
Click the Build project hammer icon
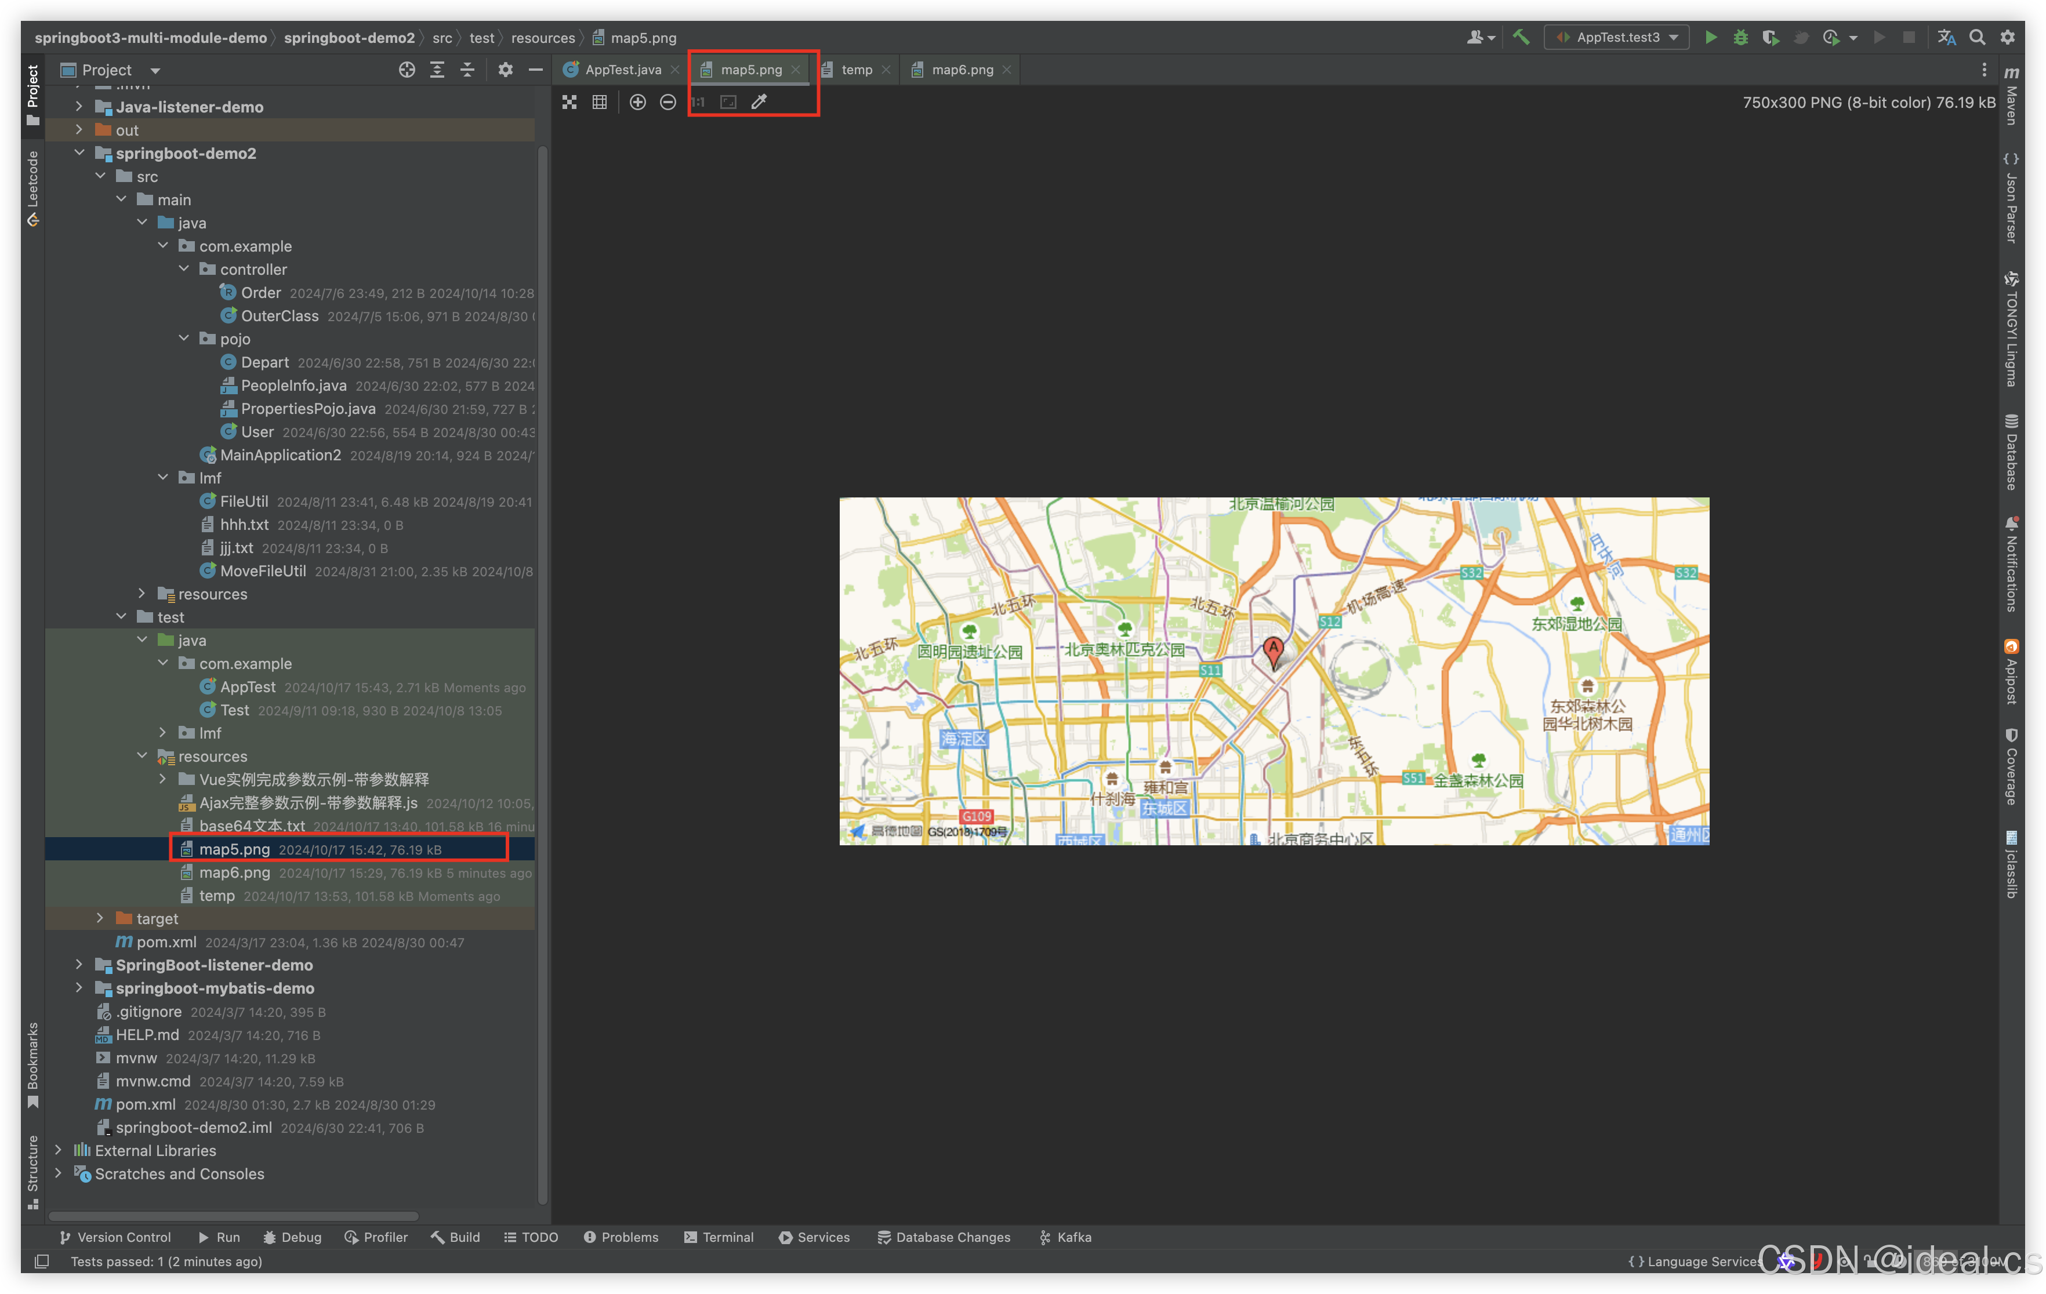1521,37
